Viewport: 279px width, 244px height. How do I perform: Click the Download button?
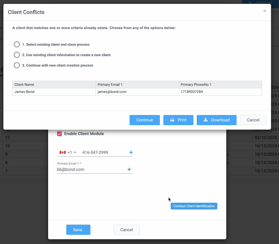[217, 120]
